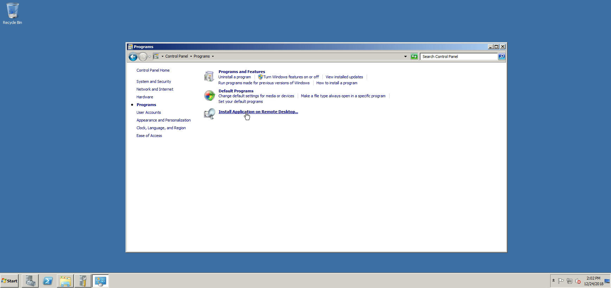Open Windows Explorer folder taskbar icon

(65, 281)
